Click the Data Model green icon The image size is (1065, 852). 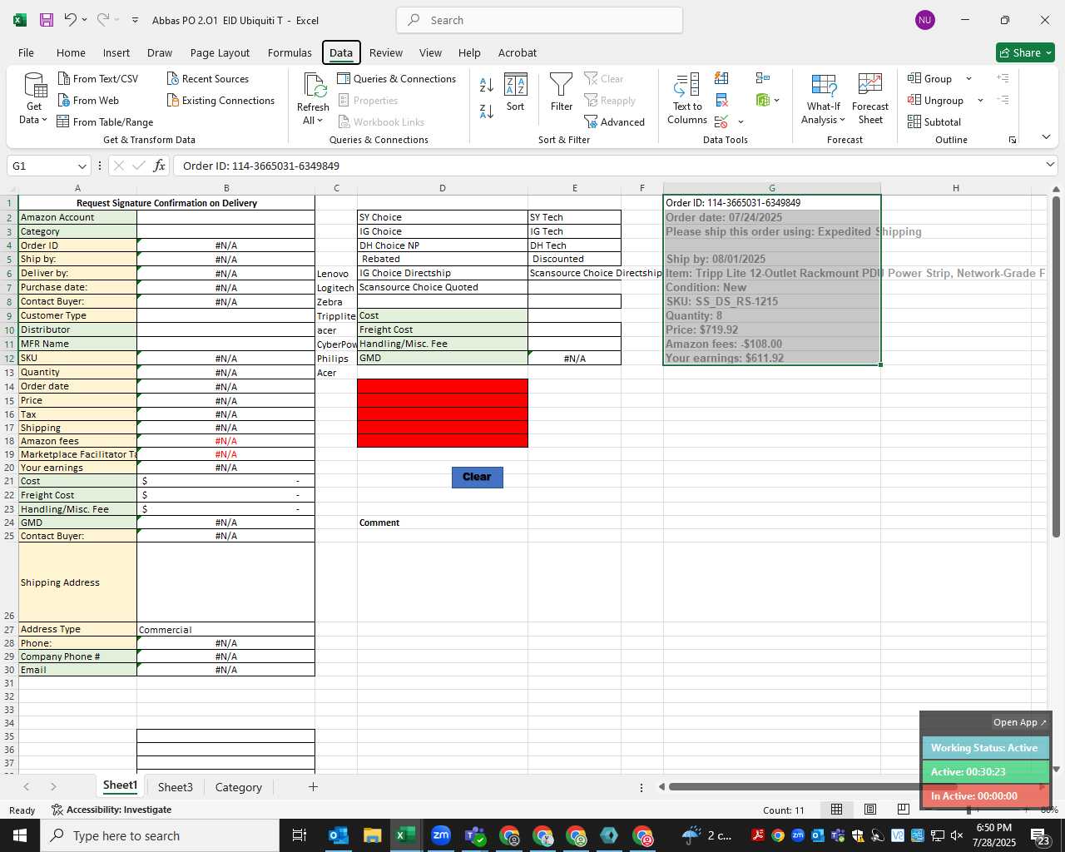pyautogui.click(x=763, y=100)
